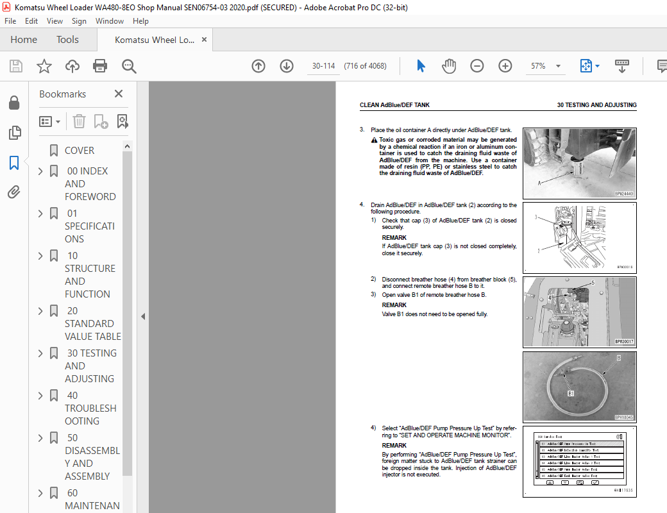Viewport: 667px width, 513px height.
Task: Go to previous page arrow
Action: pyautogui.click(x=258, y=66)
